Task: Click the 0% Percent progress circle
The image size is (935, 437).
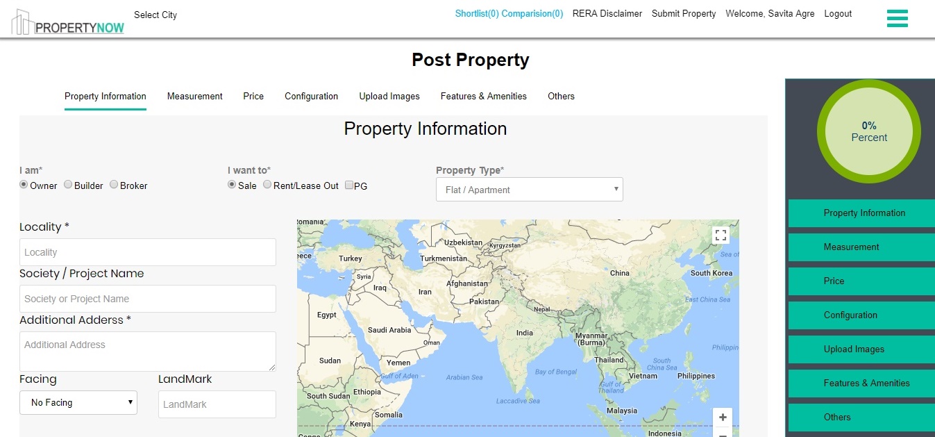Action: tap(869, 131)
